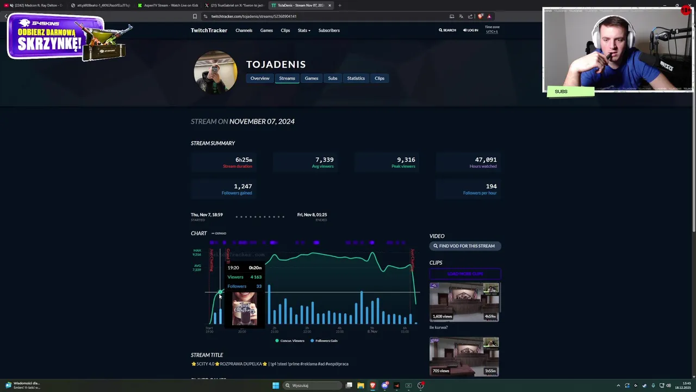Toggle the Followers Gain legend item
The image size is (696, 392).
[324, 341]
